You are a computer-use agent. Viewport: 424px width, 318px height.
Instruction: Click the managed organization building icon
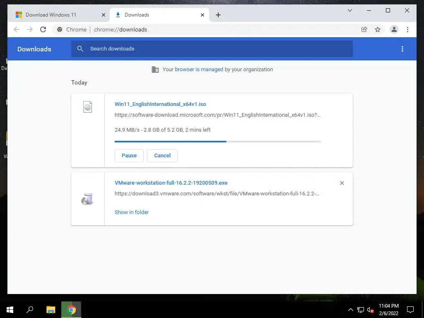click(x=155, y=70)
